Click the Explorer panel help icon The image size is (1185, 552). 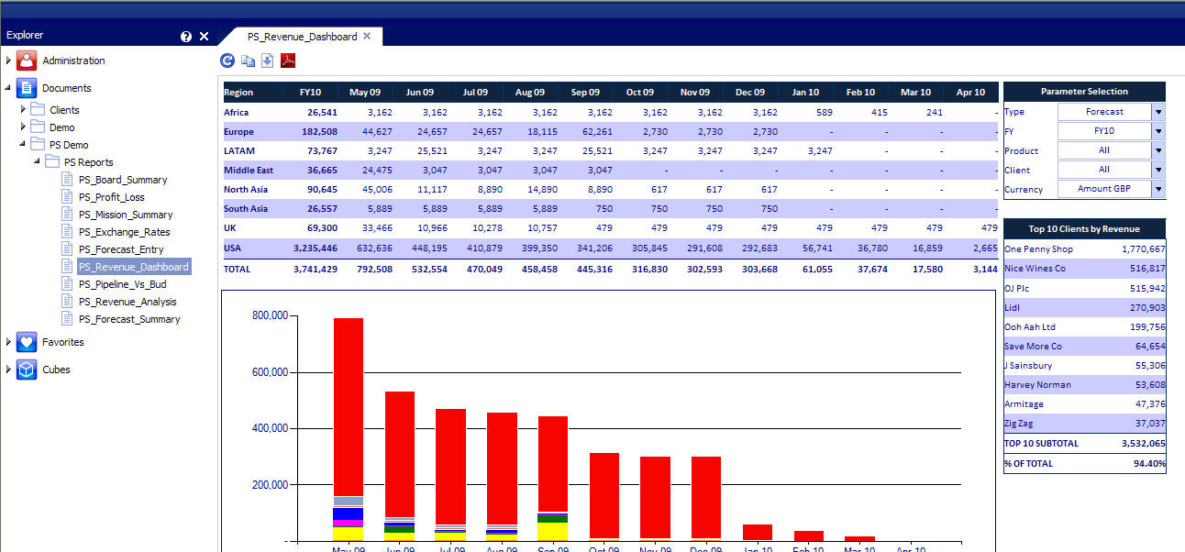(186, 37)
